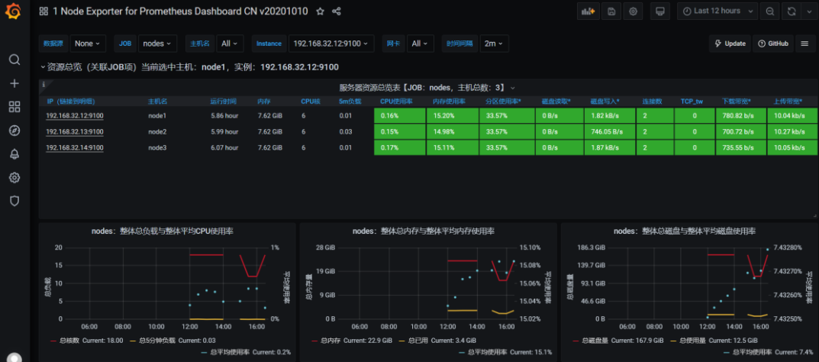The height and width of the screenshot is (362, 819).
Task: Open the Instance 192.168.32.12:9100 dropdown
Action: click(x=331, y=44)
